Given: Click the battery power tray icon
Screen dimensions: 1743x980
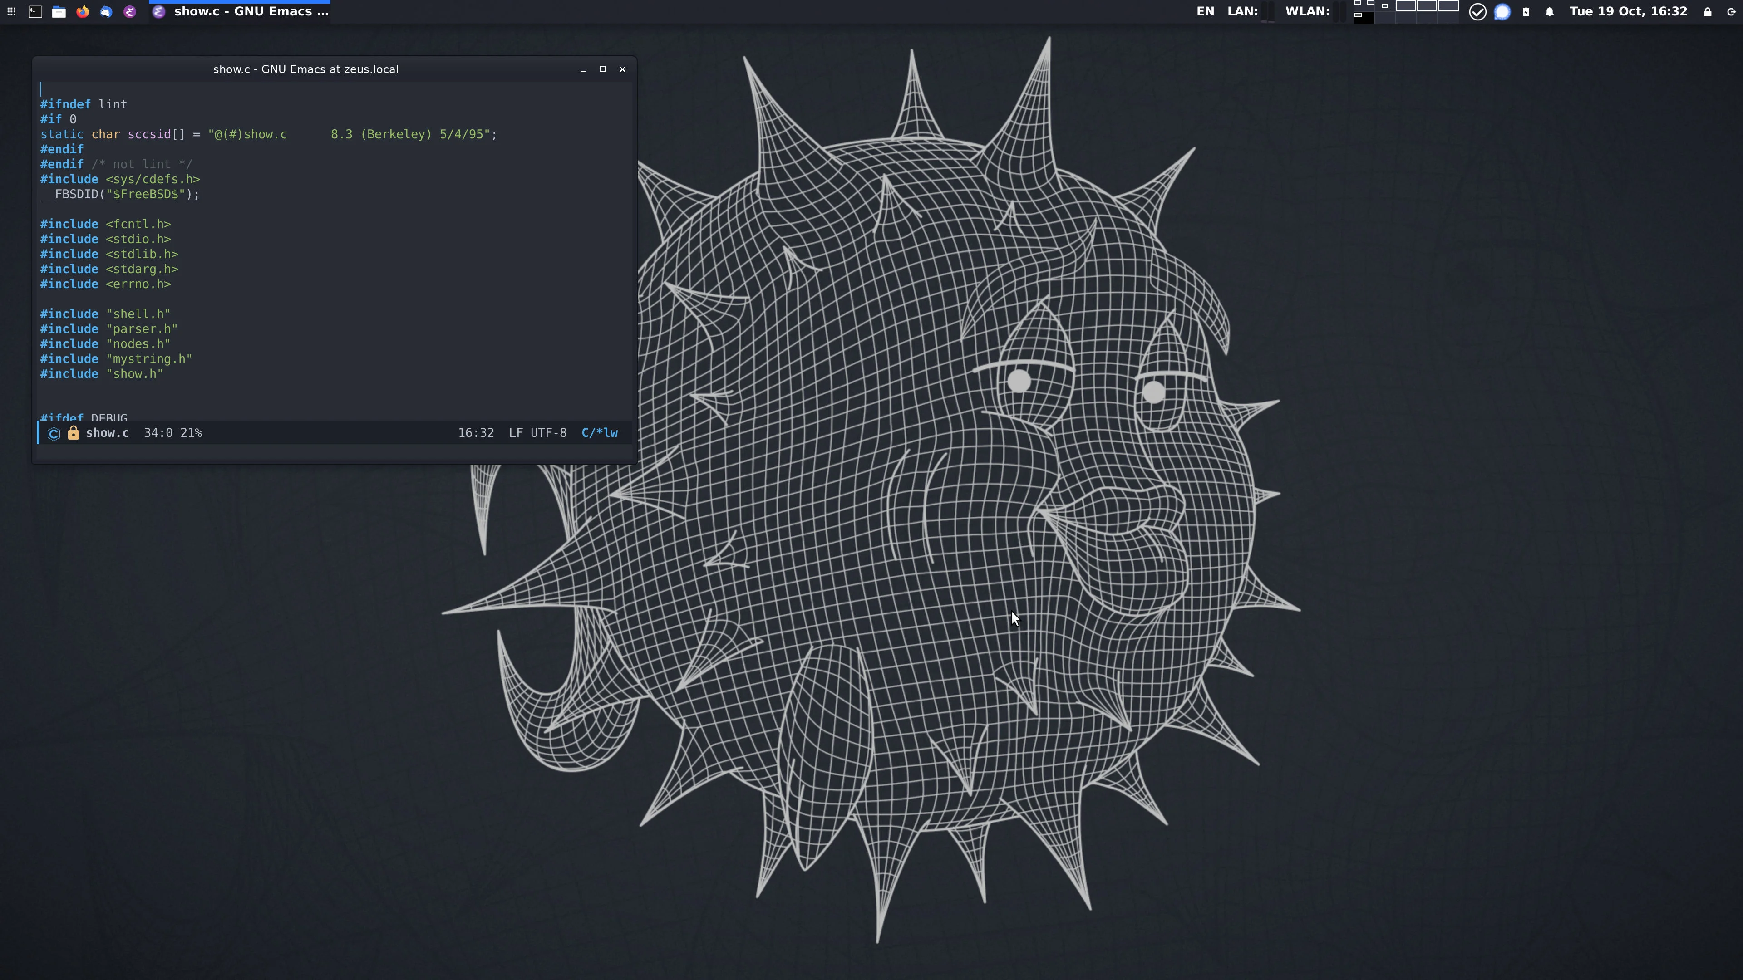Looking at the screenshot, I should tap(1526, 11).
